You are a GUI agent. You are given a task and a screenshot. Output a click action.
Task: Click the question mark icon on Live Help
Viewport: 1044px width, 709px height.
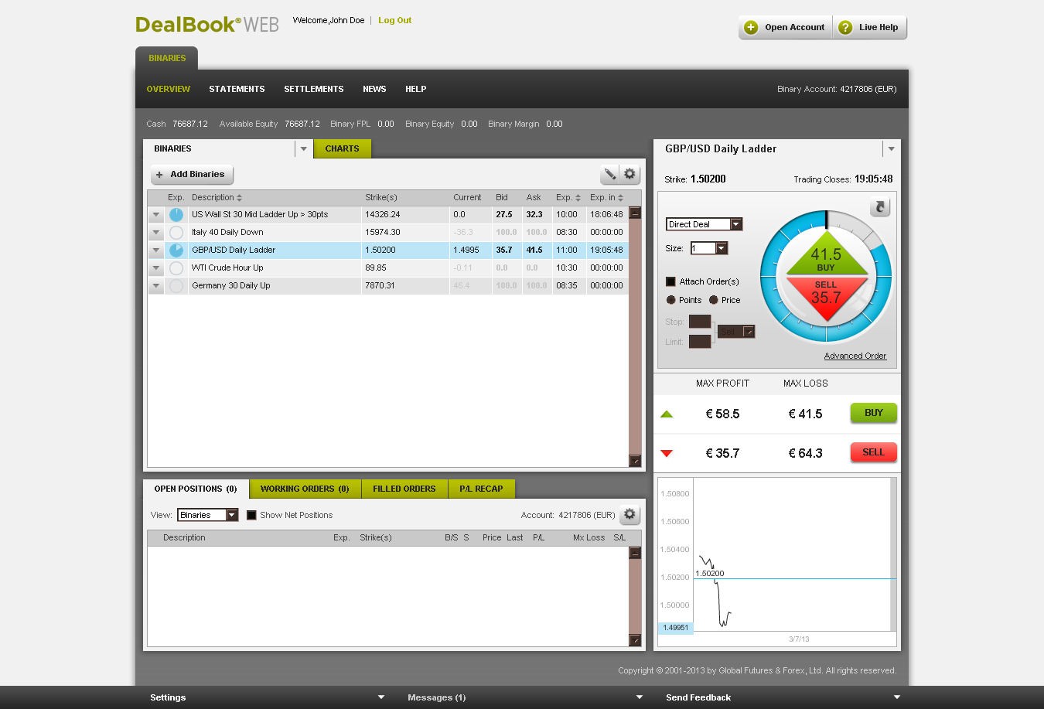845,28
